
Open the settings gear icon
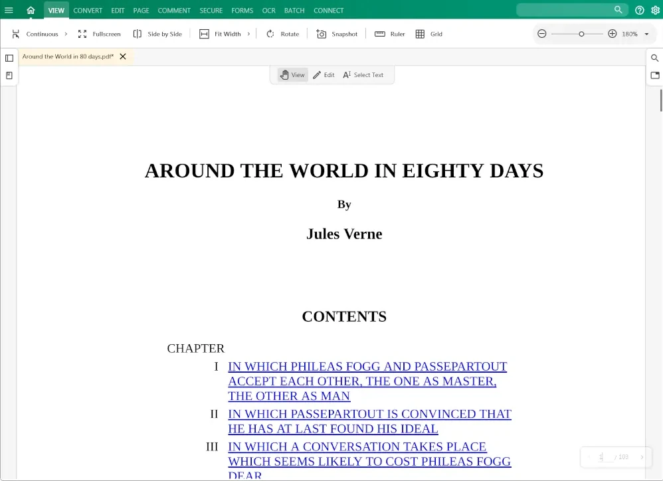tap(655, 10)
